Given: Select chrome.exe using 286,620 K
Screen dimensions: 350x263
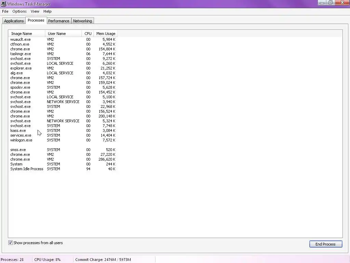Looking at the screenshot, I should (x=63, y=160).
